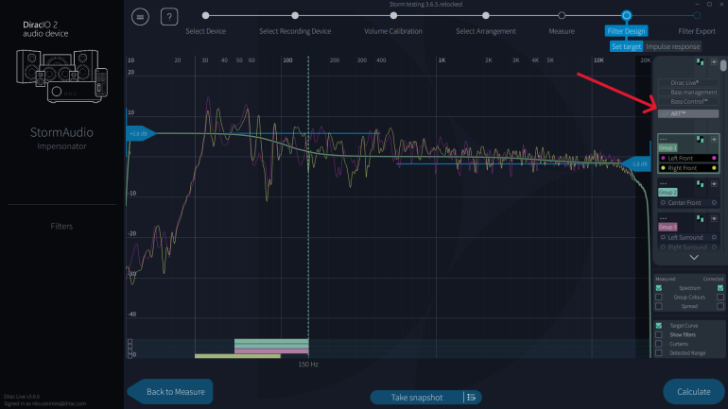Viewport: 728px width, 409px height.
Task: Click the Calculate button
Action: [x=693, y=391]
